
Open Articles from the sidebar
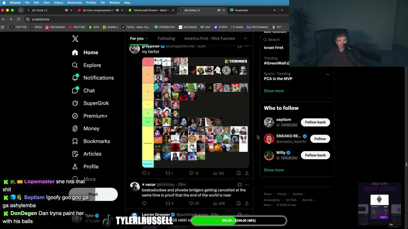87,154
